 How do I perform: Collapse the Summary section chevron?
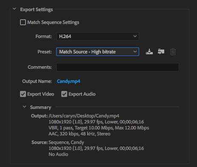pos(24,107)
